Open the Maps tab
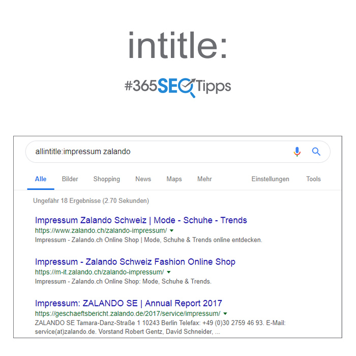Viewport: 356px width, 356px height. click(174, 179)
